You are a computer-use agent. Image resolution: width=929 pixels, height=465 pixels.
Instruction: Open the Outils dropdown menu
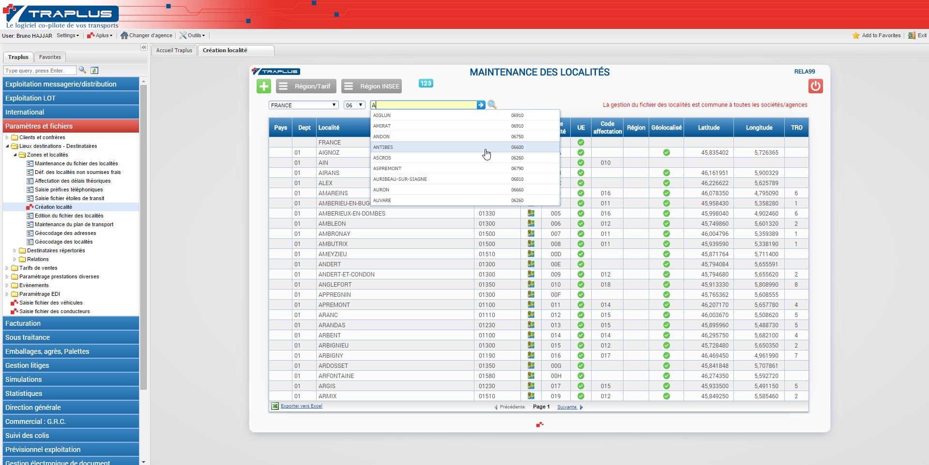click(192, 35)
